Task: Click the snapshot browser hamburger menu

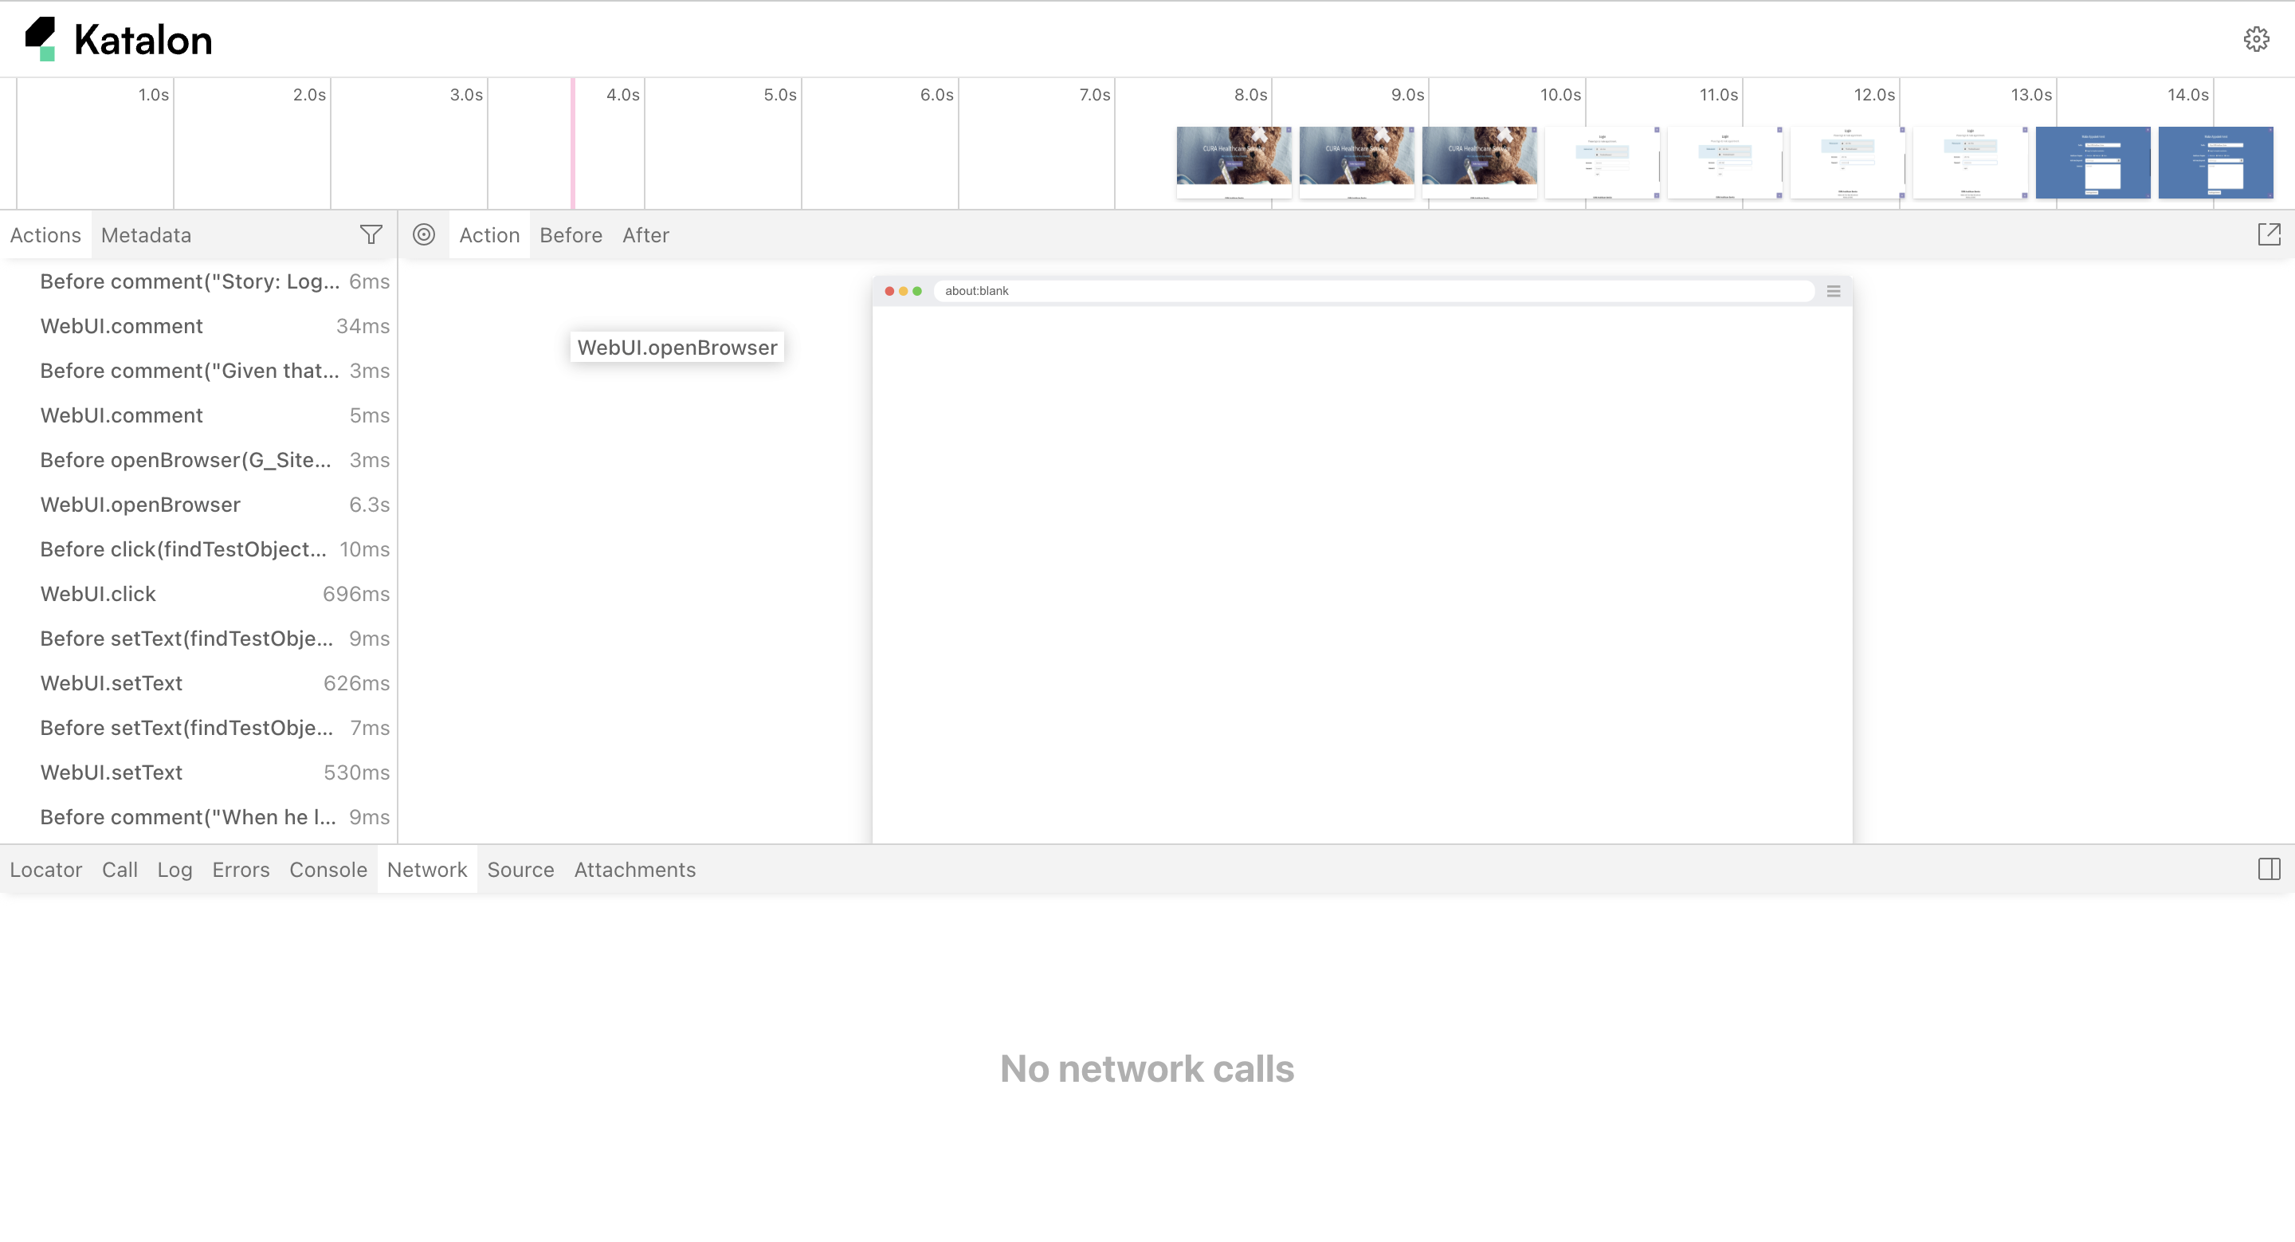Action: (1834, 291)
